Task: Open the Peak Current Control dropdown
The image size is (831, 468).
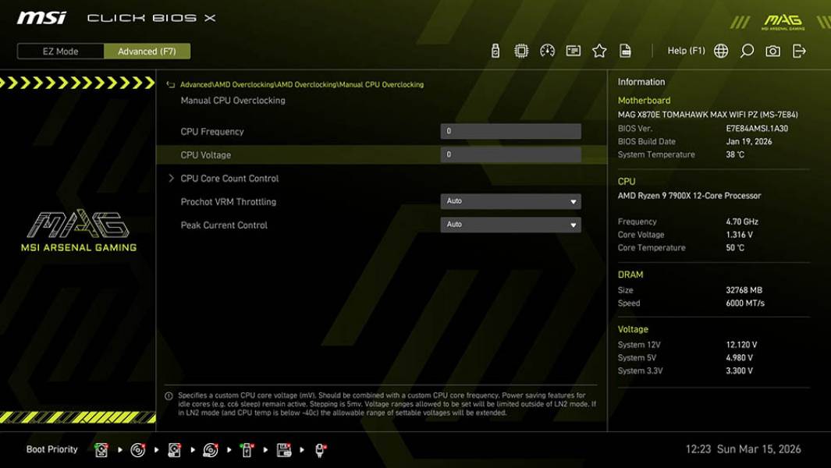Action: click(512, 225)
